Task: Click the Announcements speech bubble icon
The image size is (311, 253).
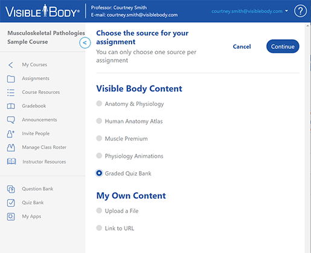Action: click(11, 120)
